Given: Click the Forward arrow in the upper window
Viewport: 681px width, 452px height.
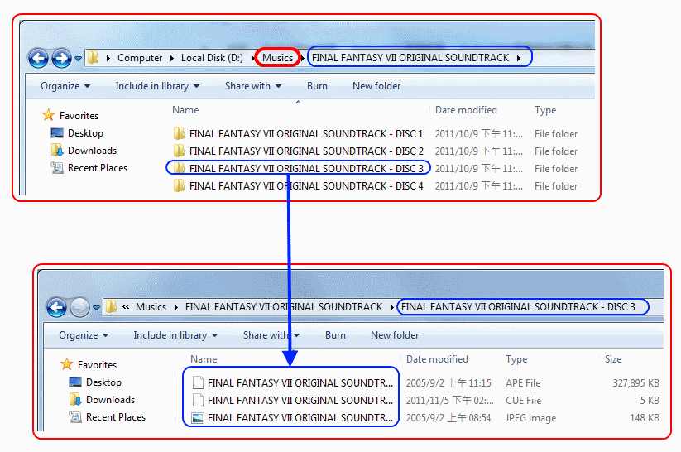Looking at the screenshot, I should (x=61, y=58).
